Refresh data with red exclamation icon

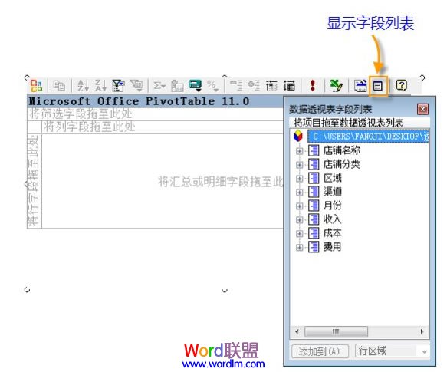click(x=313, y=86)
